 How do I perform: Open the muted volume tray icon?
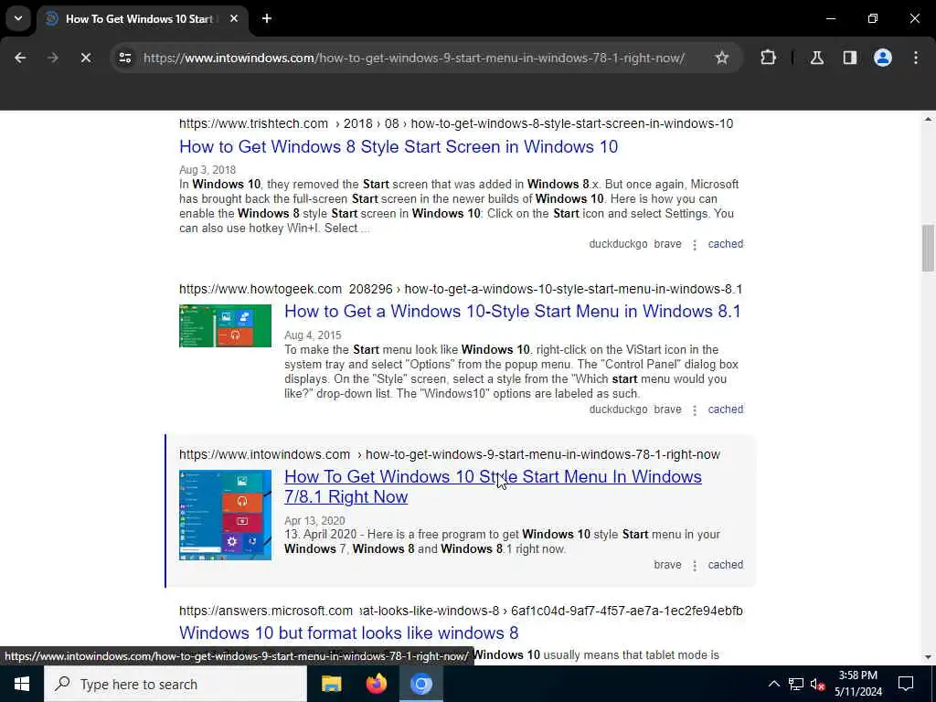coord(817,684)
